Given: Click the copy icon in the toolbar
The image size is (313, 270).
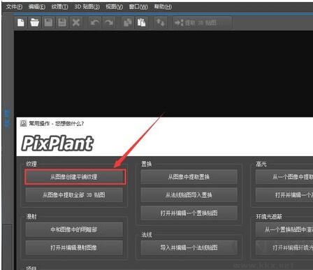Looking at the screenshot, I should click(128, 22).
